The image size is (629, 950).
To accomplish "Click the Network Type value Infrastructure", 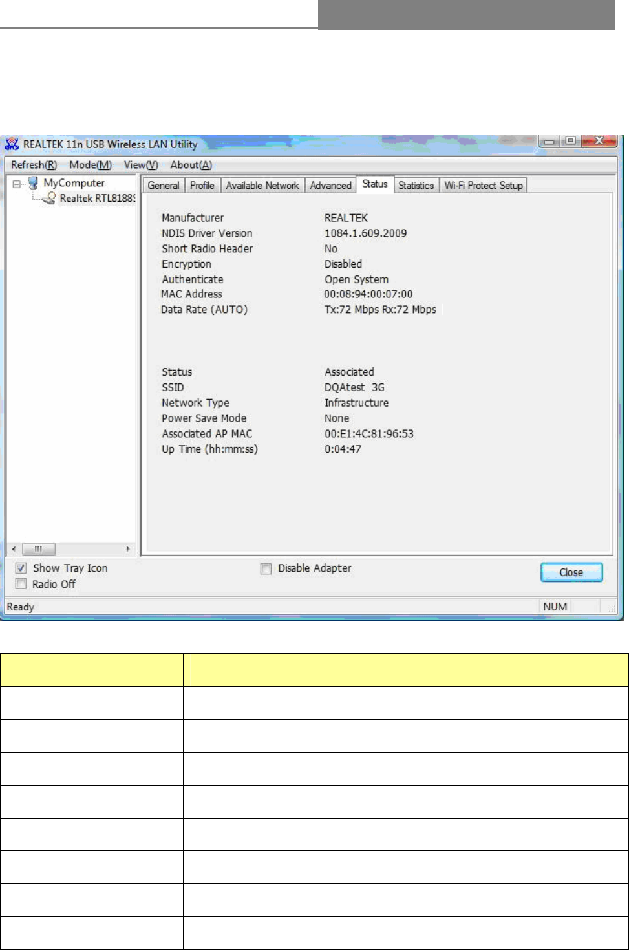I will [x=357, y=403].
